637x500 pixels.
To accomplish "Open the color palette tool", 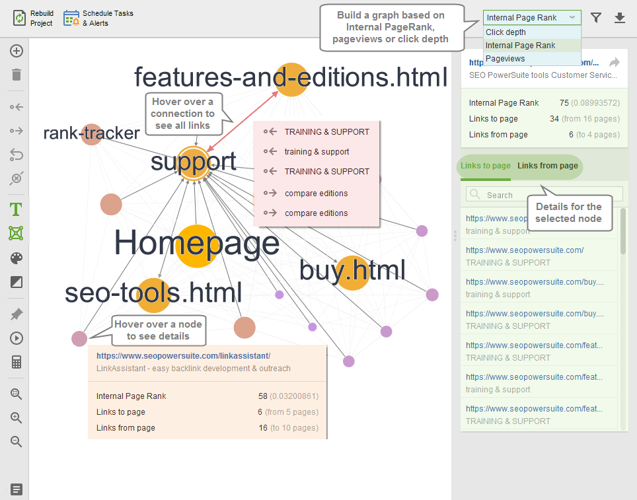I will [17, 258].
